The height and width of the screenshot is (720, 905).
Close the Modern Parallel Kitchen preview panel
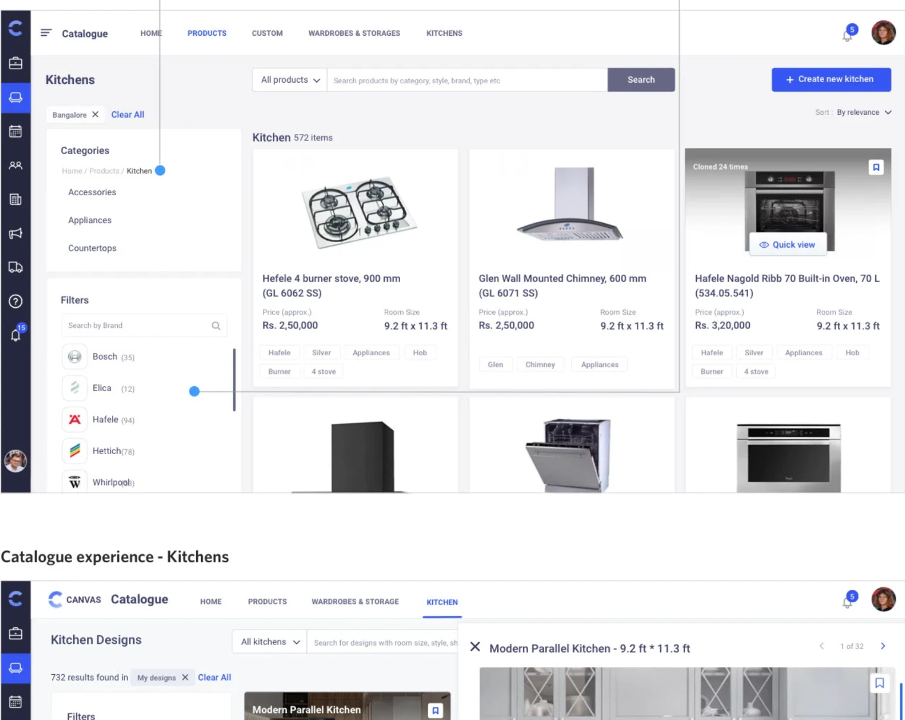click(x=475, y=647)
